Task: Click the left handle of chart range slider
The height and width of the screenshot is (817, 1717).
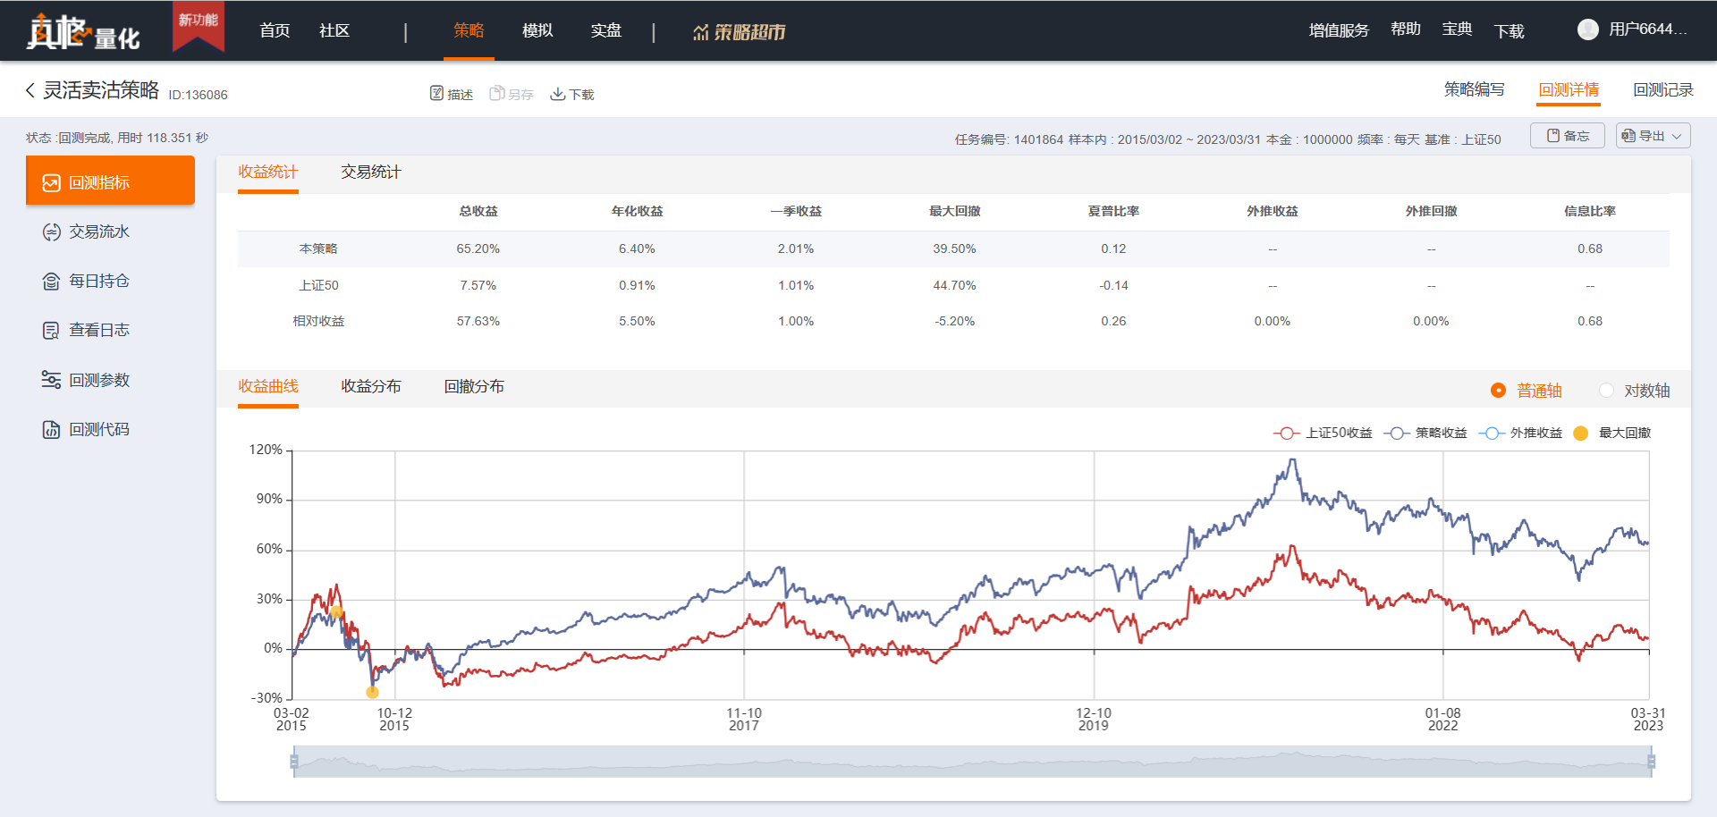Action: [294, 762]
